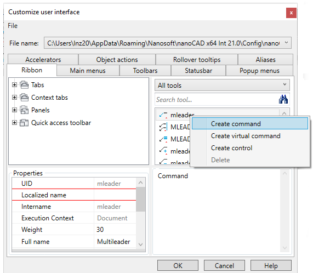Open the File menu
Screen dimensions: 313x273
[13, 26]
